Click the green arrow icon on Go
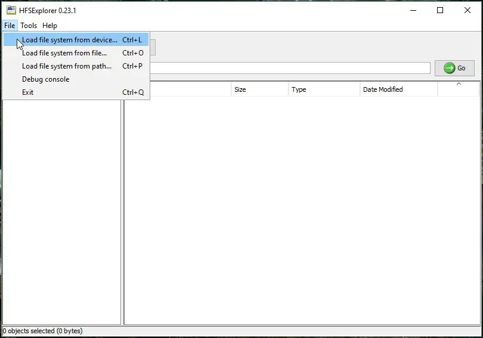Screen dimensions: 483x338 [x=449, y=68]
